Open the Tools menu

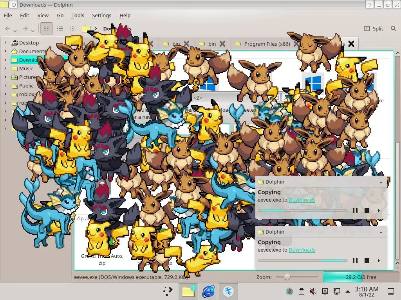click(x=78, y=15)
